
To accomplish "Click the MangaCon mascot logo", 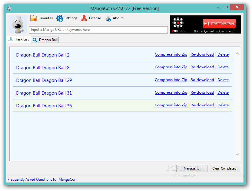I will pos(18,24).
